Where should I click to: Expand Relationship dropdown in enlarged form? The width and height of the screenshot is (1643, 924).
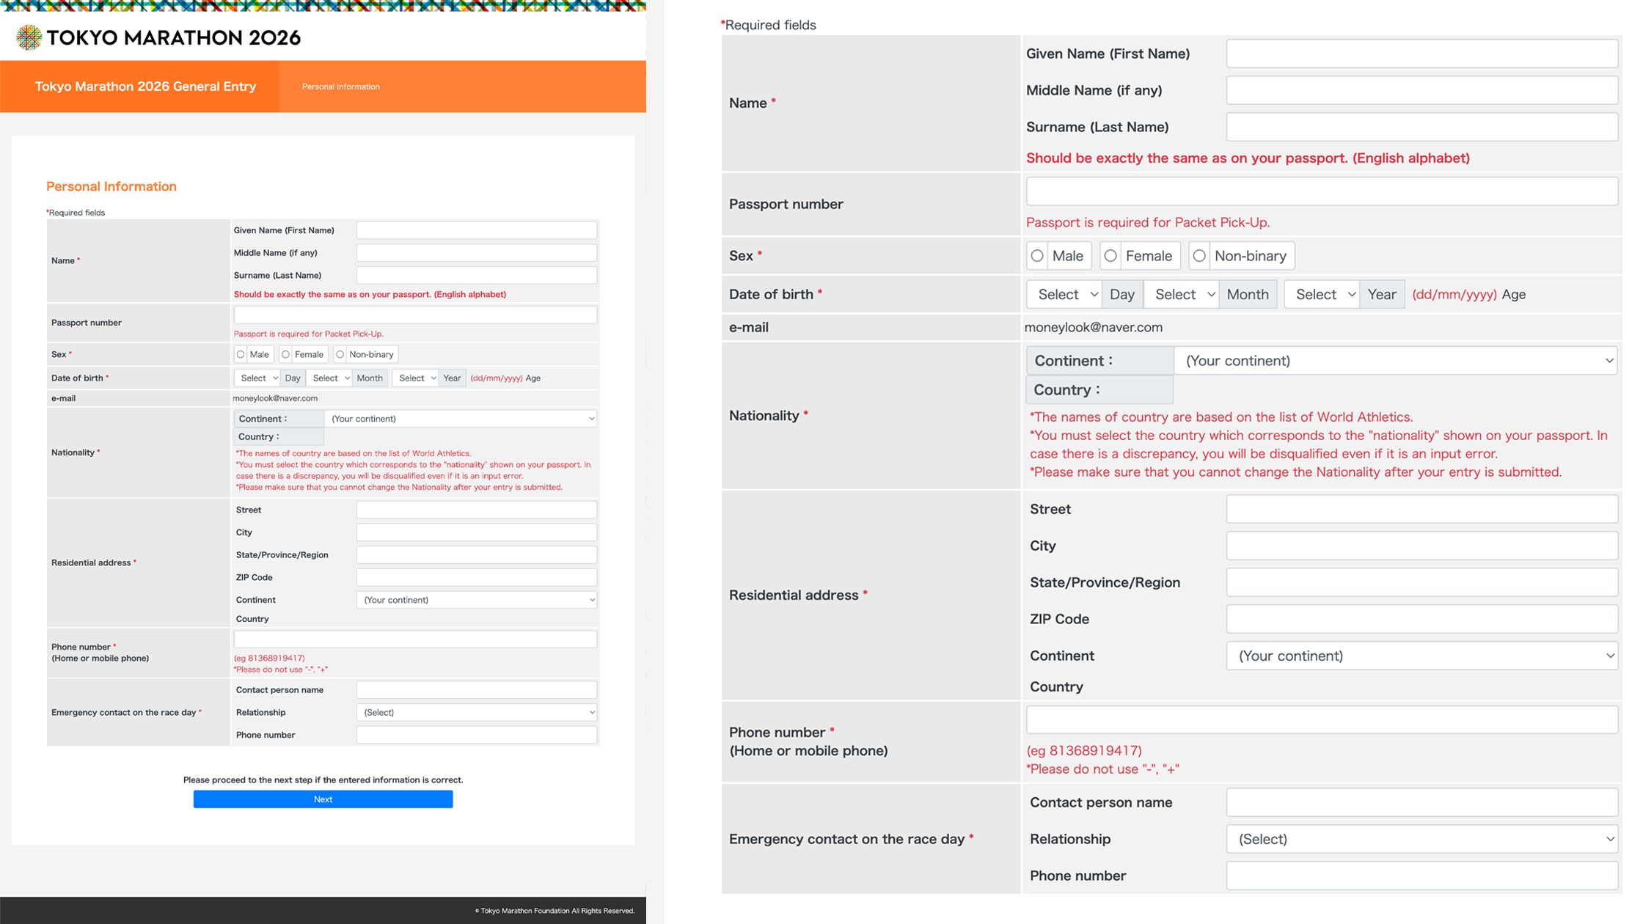pos(1421,839)
